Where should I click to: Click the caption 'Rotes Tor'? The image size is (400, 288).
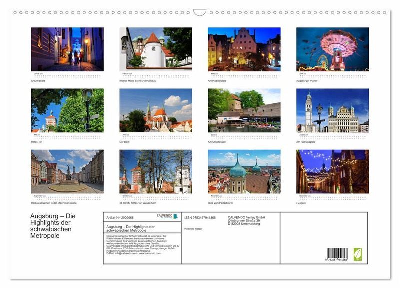(36, 142)
